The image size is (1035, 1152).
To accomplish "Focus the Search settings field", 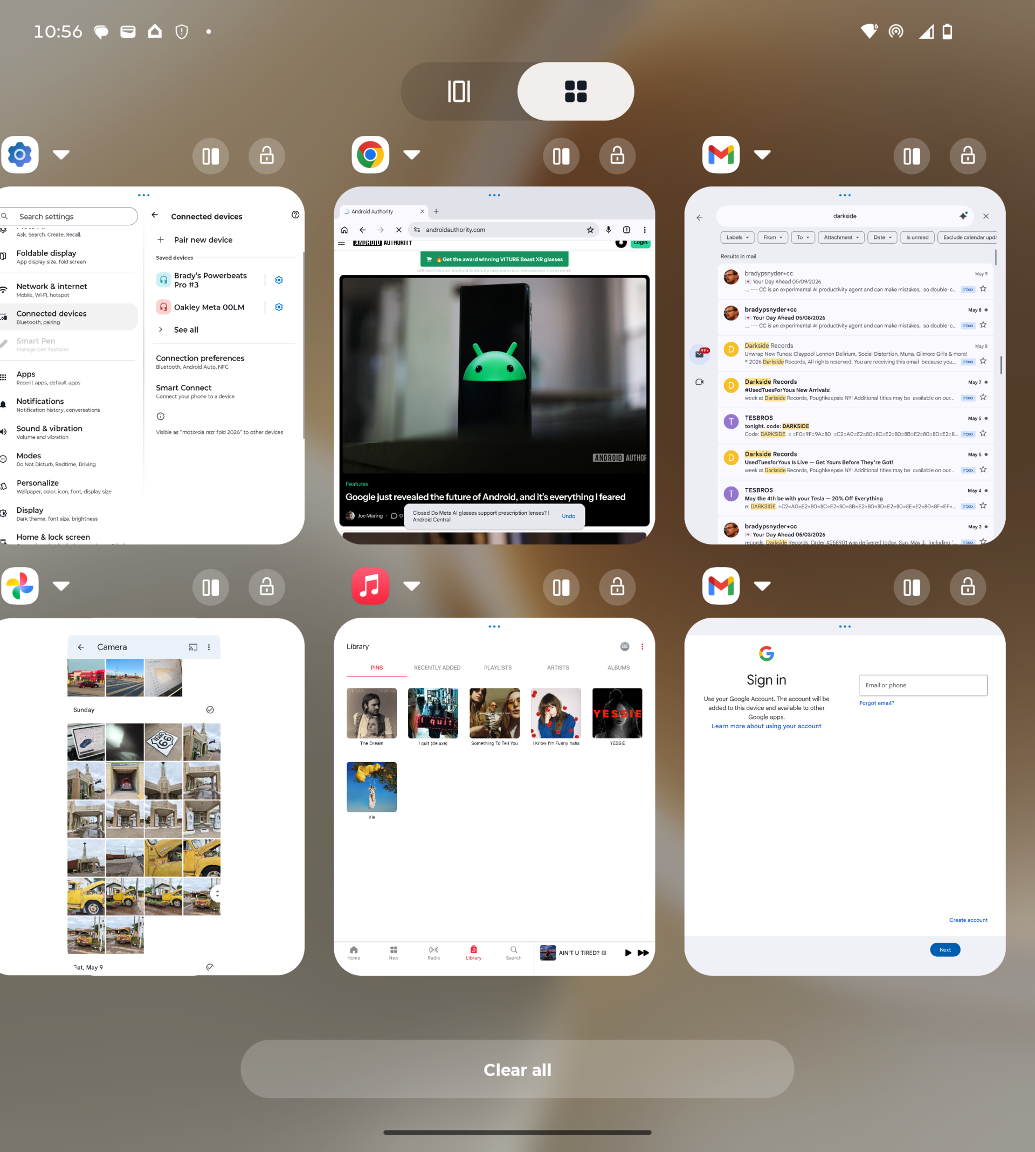I will pos(68,217).
